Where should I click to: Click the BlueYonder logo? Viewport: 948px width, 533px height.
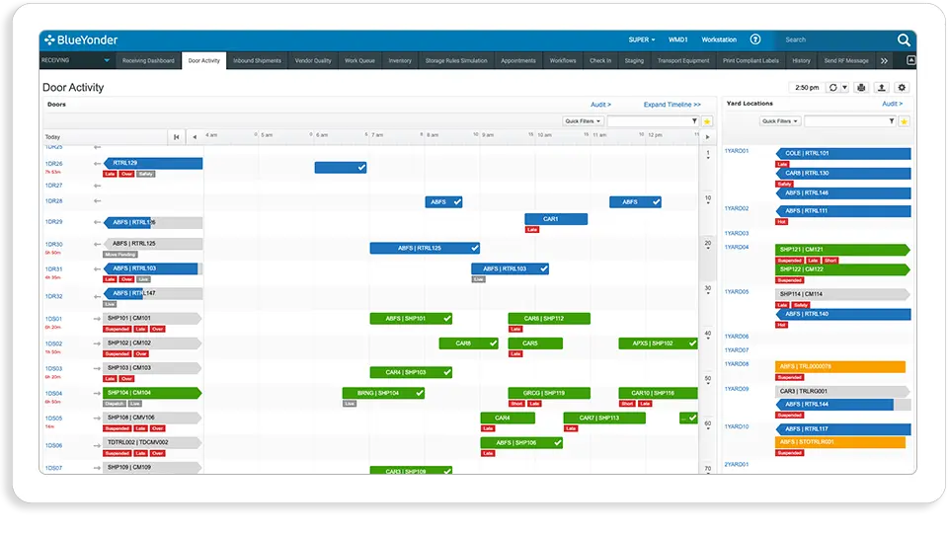click(x=81, y=39)
